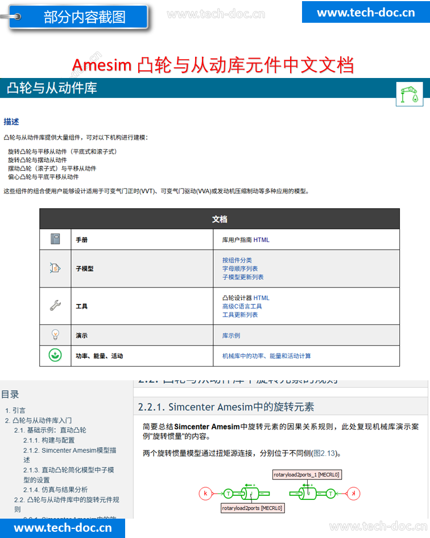
Task: Open the 子模型更新列表 link
Action: tap(243, 277)
